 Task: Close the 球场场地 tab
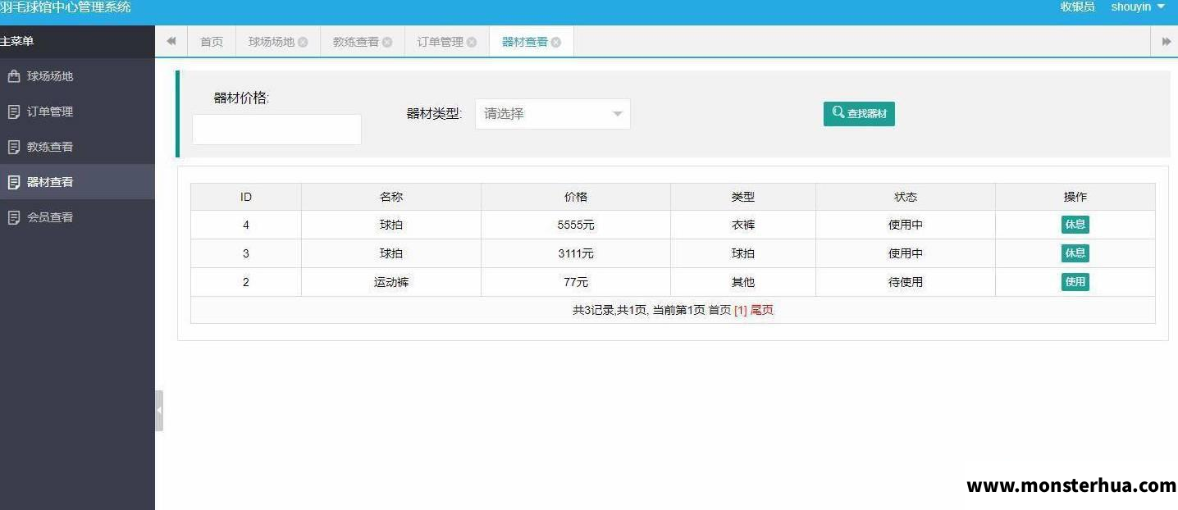tap(303, 42)
